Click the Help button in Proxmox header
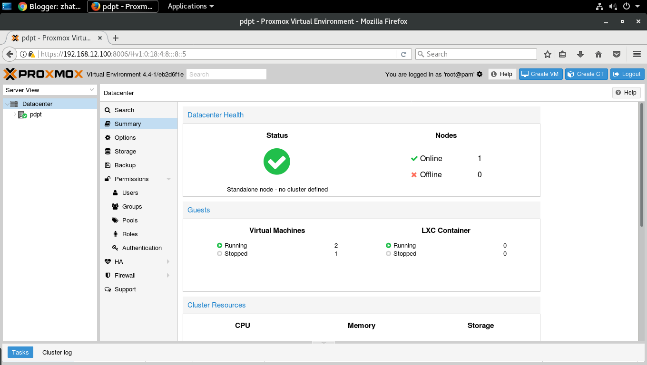The width and height of the screenshot is (647, 365). click(502, 74)
